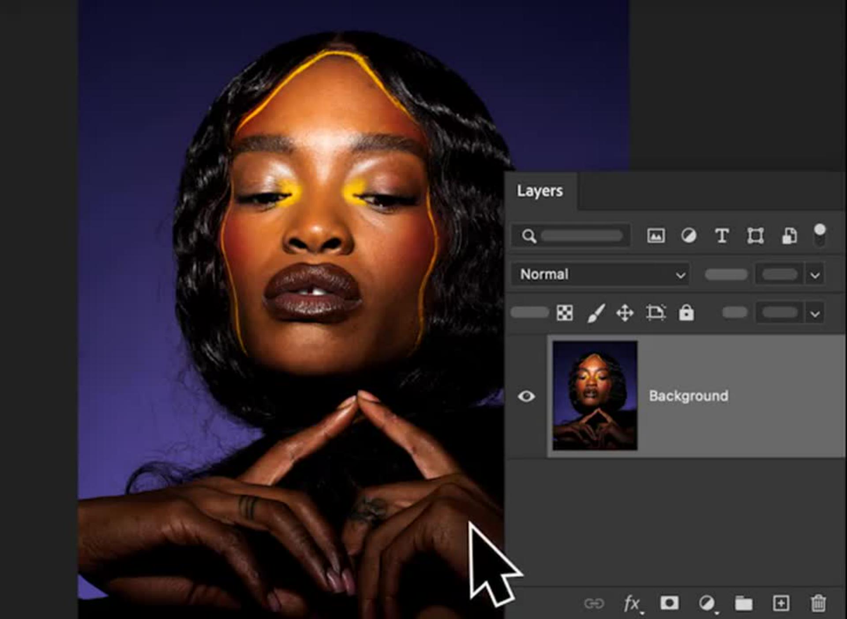This screenshot has width=847, height=619.
Task: Expand the opacity dropdown arrow
Action: [x=815, y=275]
